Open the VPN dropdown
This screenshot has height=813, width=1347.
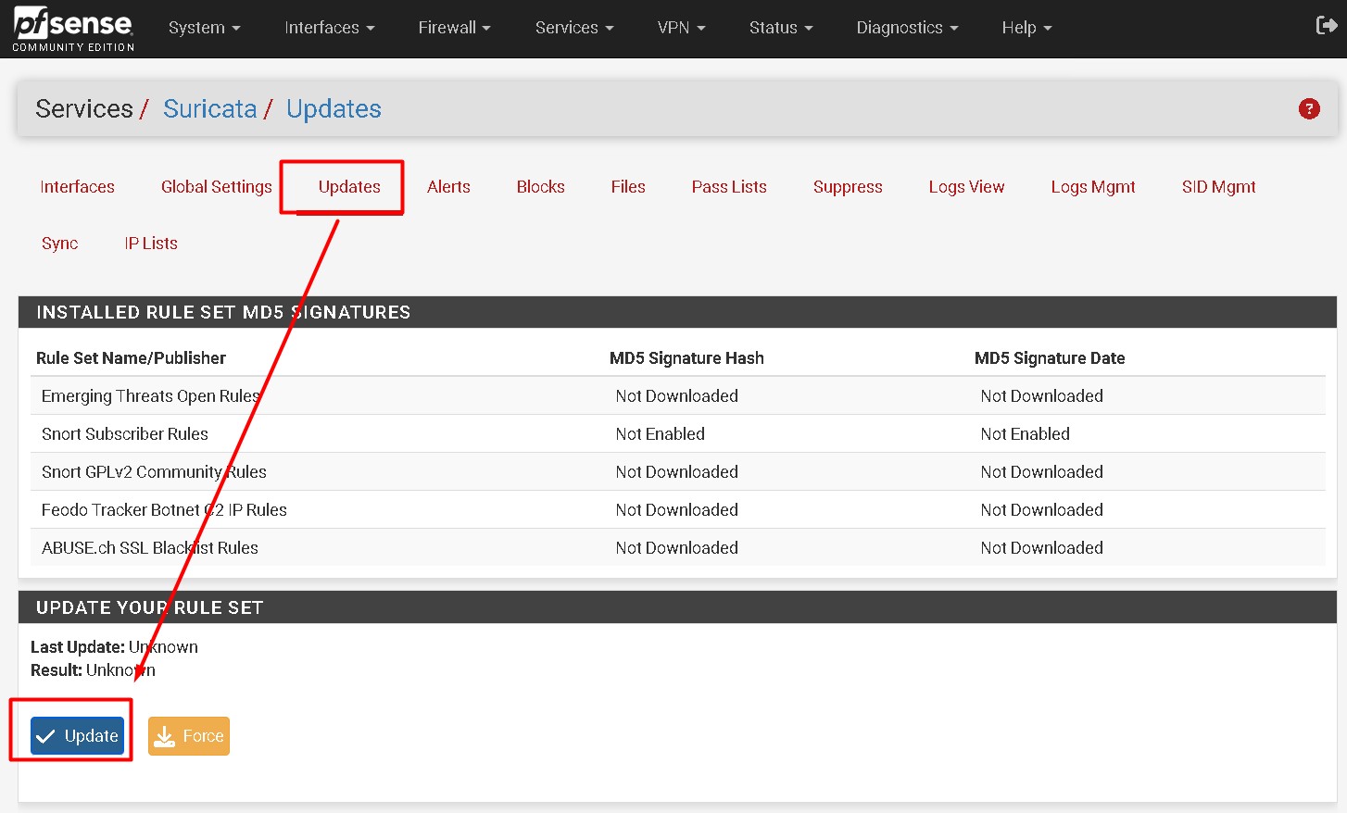(x=680, y=28)
